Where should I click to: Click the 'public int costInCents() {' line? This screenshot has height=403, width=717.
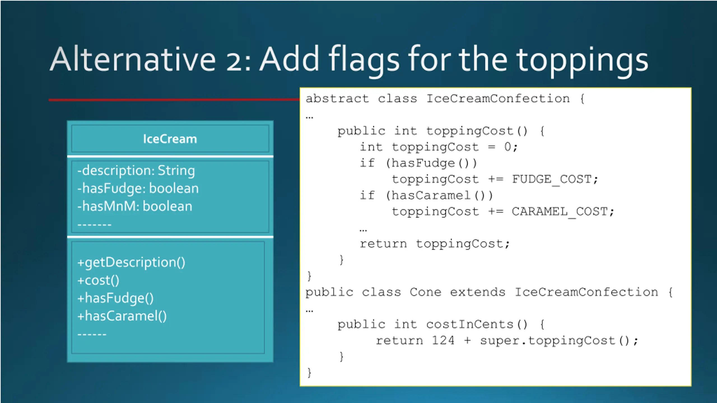point(441,325)
